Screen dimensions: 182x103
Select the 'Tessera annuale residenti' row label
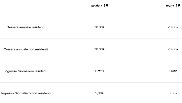(x=26, y=27)
